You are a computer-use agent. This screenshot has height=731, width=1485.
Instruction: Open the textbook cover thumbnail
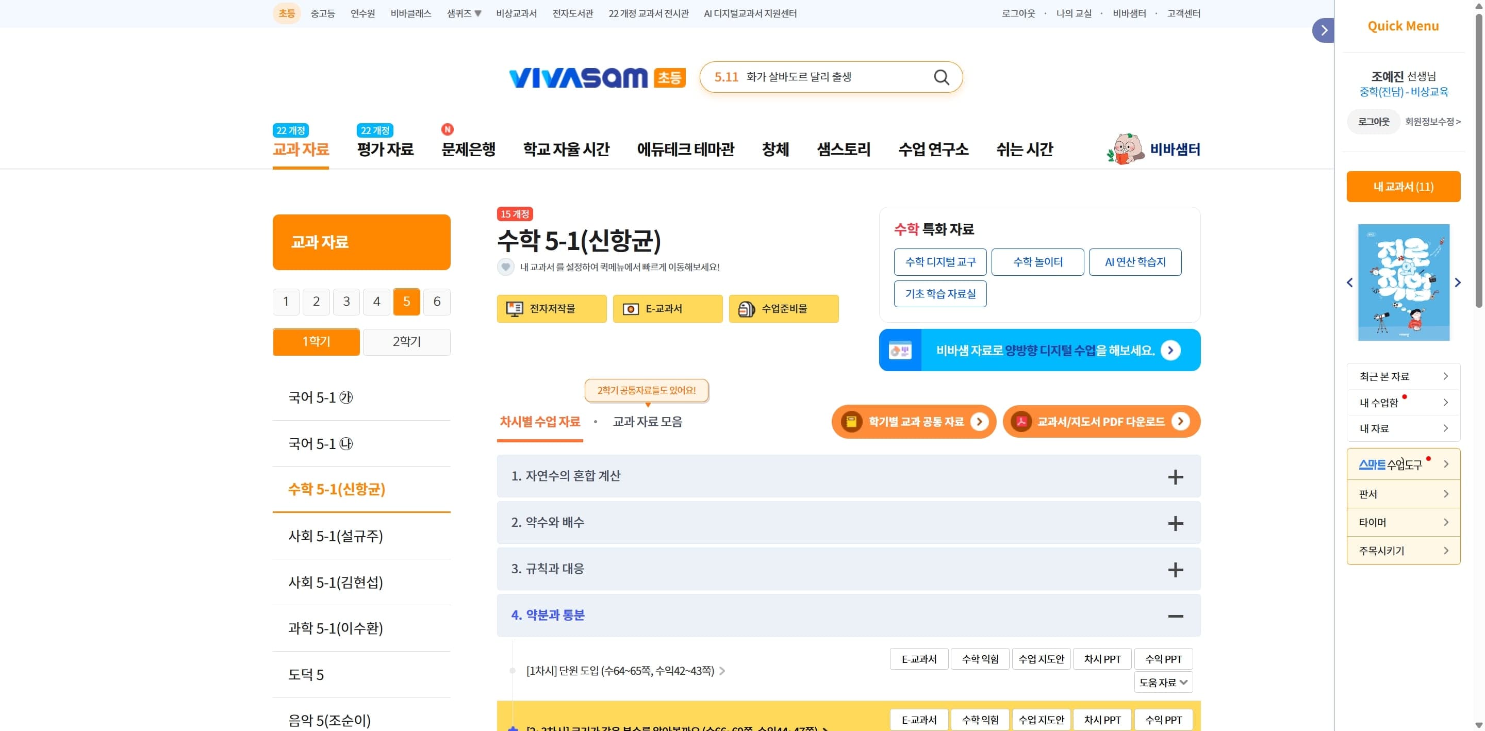[1403, 283]
